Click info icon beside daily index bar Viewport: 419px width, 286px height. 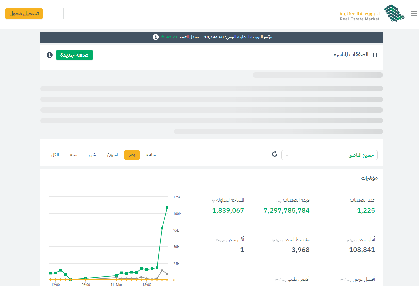click(x=156, y=37)
